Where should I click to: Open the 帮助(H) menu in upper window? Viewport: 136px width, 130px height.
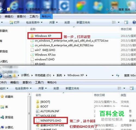[46, 17]
